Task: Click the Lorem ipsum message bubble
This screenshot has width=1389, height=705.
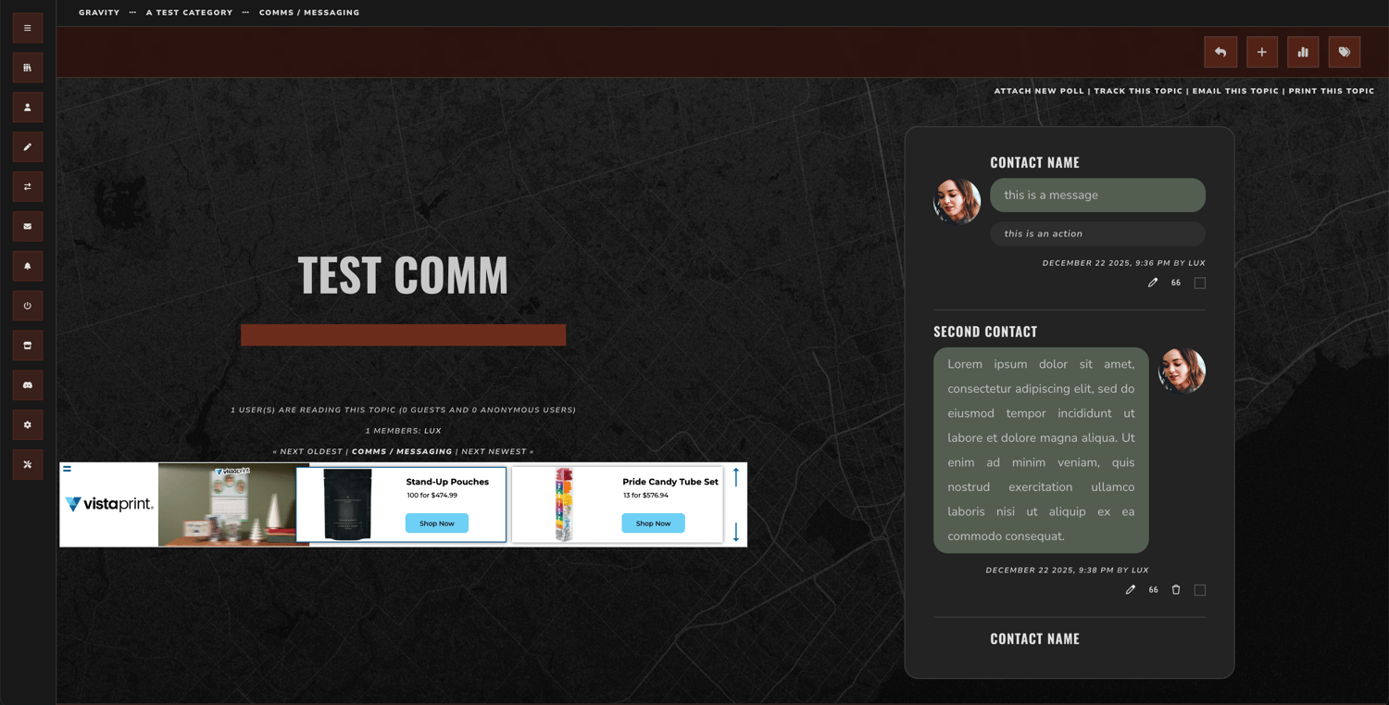Action: [x=1041, y=450]
